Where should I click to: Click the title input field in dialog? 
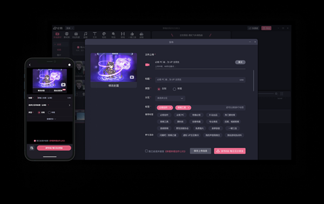coord(200,80)
